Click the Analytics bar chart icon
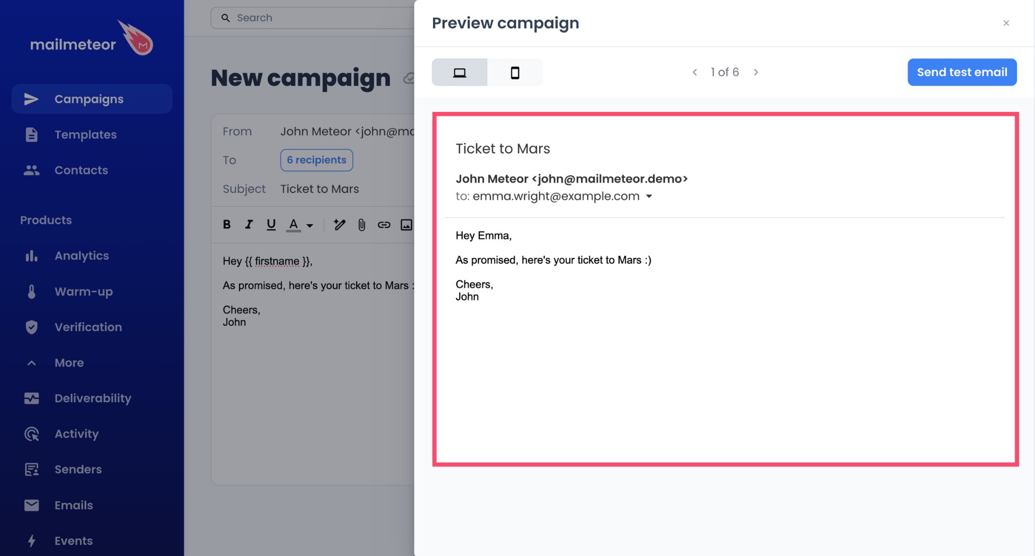The height and width of the screenshot is (556, 1035). point(31,256)
